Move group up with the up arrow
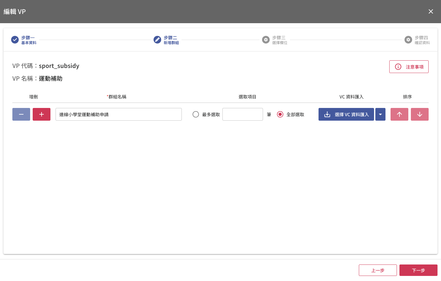This screenshot has width=441, height=281. [399, 114]
